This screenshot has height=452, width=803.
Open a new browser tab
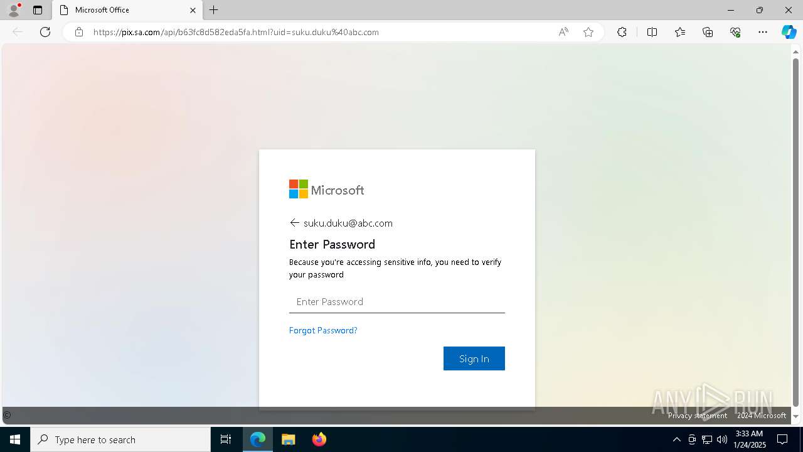click(214, 10)
